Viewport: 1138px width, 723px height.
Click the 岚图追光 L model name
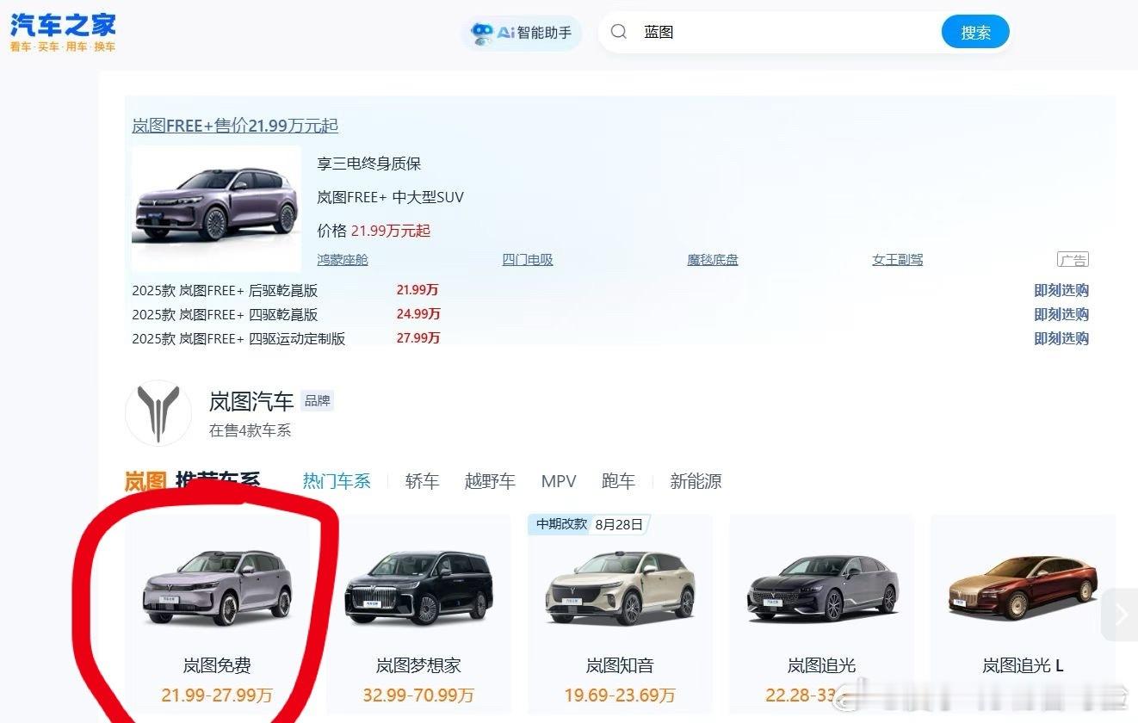(1023, 665)
